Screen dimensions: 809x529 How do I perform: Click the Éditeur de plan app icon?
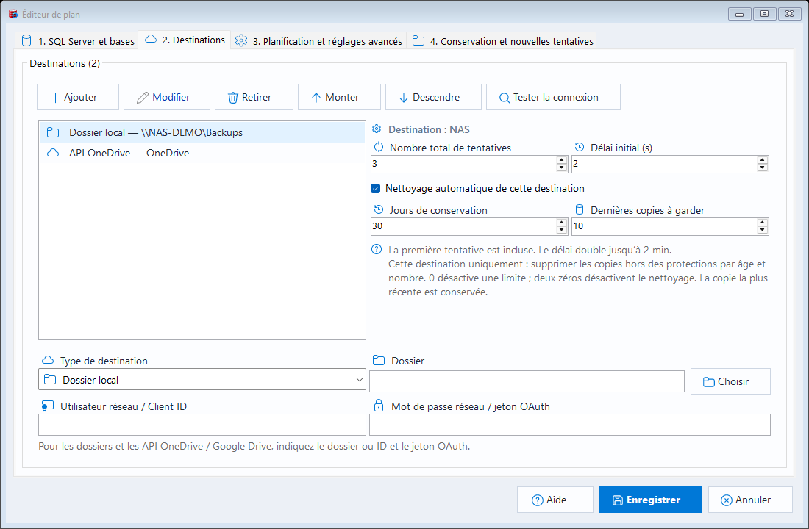tap(13, 14)
